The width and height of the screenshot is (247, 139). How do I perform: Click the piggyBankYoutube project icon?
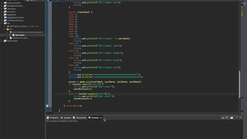5,17
